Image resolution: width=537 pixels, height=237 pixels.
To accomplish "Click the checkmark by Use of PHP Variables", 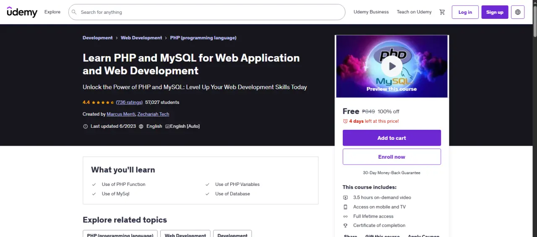I will [207, 184].
